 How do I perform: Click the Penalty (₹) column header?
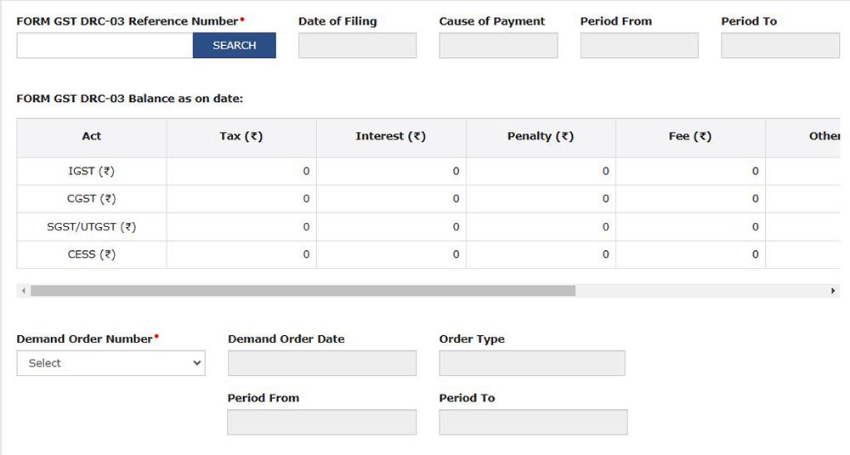541,137
